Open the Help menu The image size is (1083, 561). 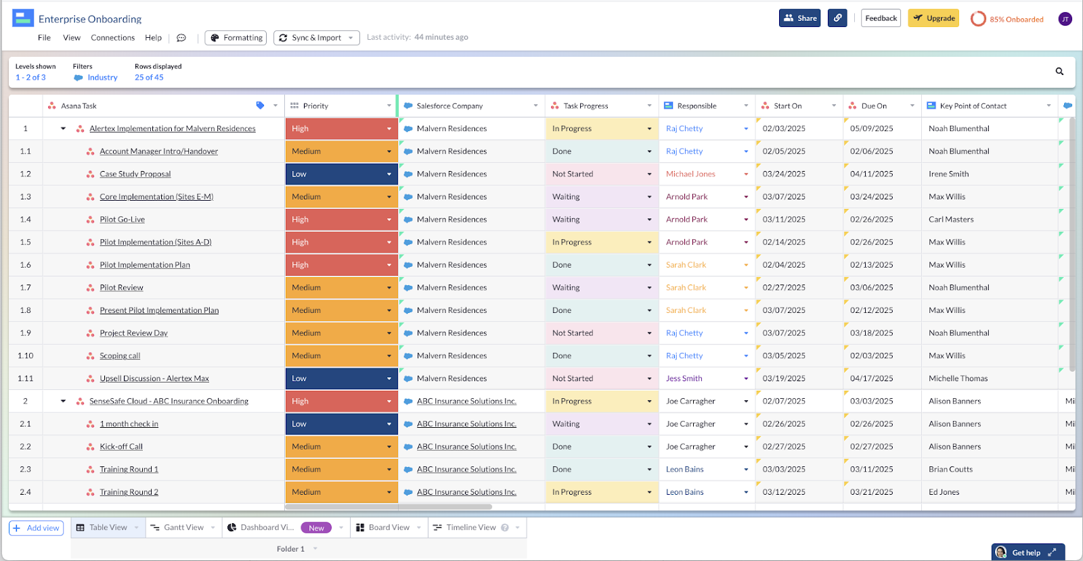pyautogui.click(x=154, y=38)
